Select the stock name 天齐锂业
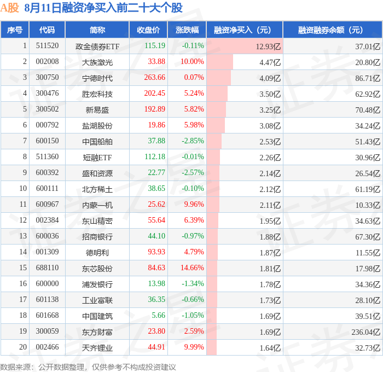 (x=97, y=348)
